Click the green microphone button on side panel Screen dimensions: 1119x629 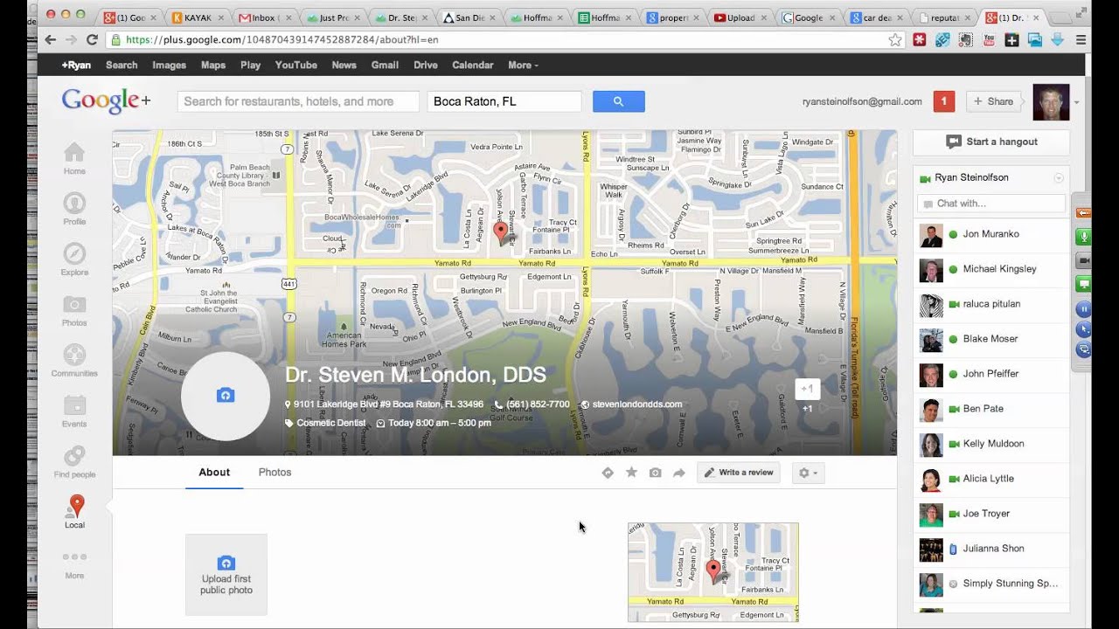pos(1084,237)
